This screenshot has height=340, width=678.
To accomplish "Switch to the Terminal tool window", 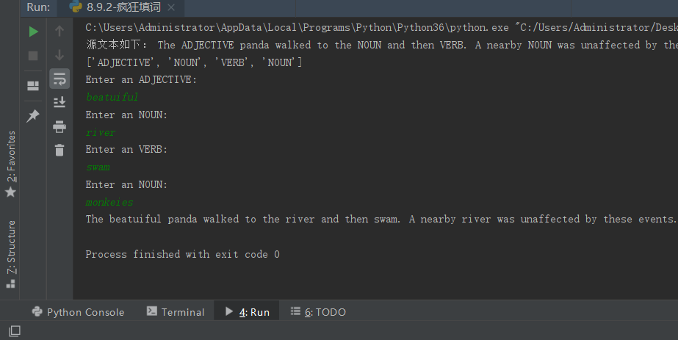I will (176, 312).
